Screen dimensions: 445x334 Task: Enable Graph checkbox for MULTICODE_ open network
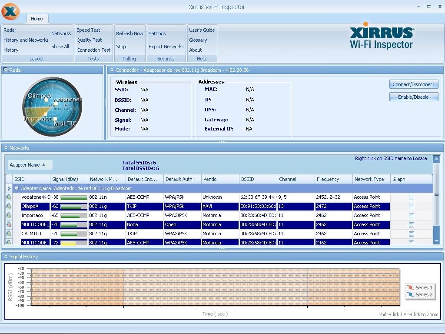tap(412, 224)
